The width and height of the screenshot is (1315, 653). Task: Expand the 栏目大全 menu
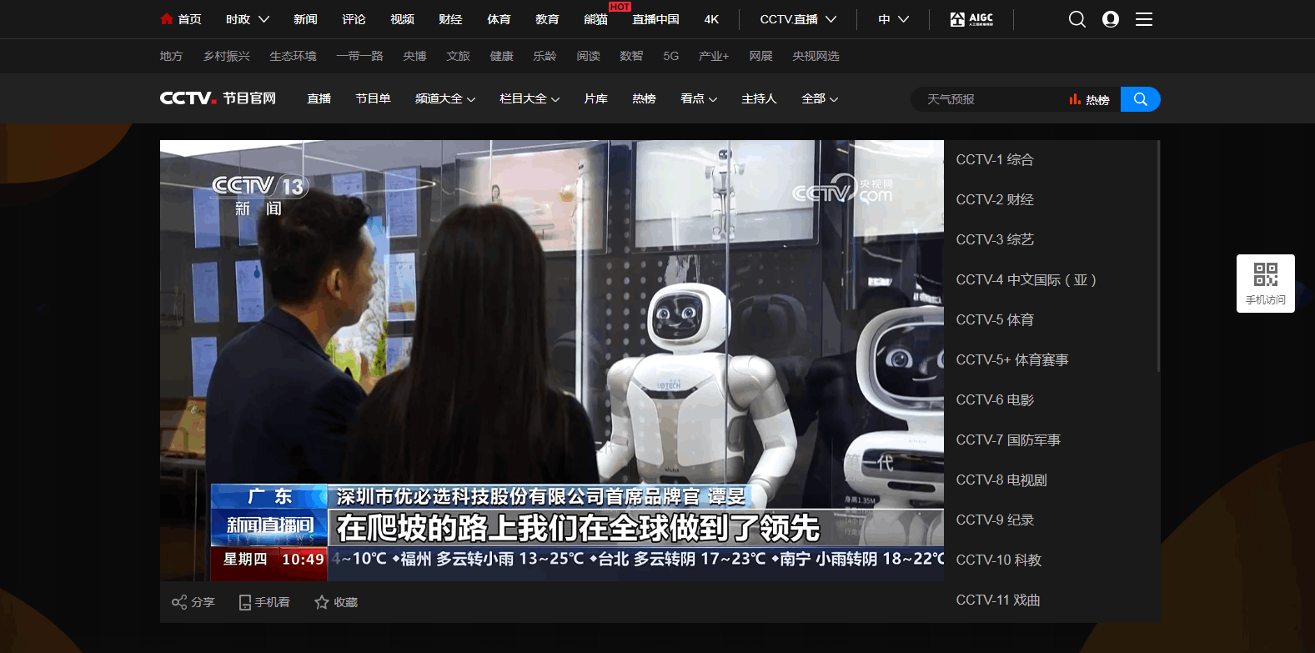point(530,98)
